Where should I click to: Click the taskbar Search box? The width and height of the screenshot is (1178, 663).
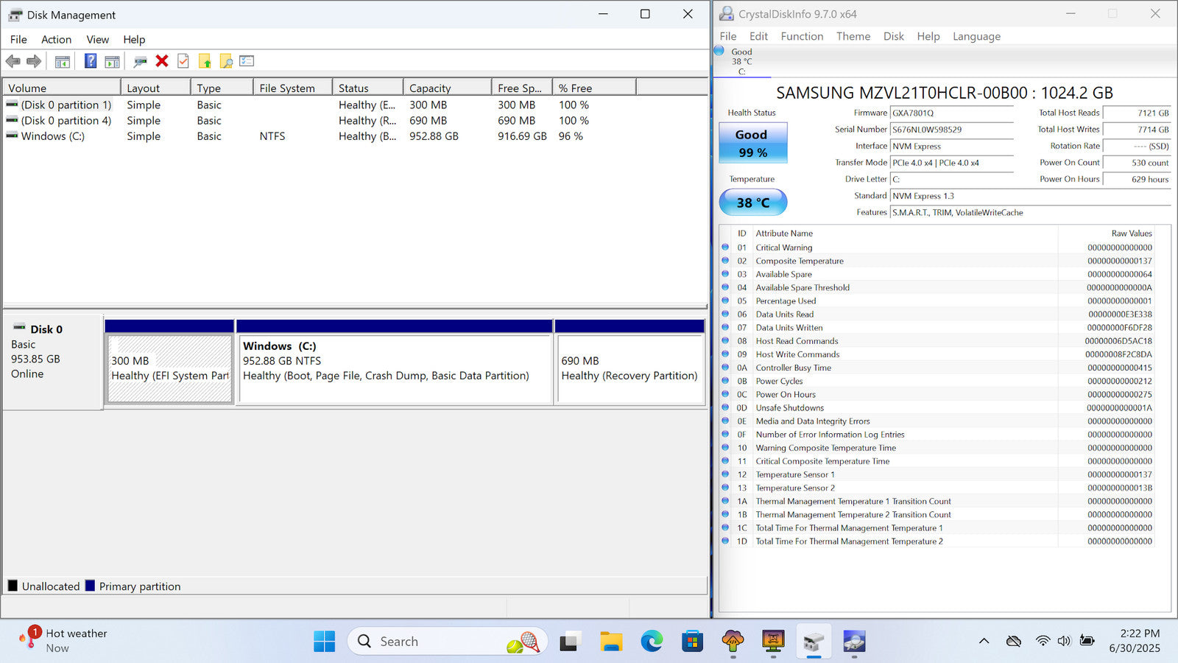point(447,642)
